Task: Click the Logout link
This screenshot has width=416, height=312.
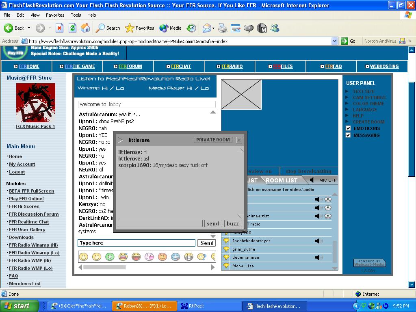Action: 17,172
